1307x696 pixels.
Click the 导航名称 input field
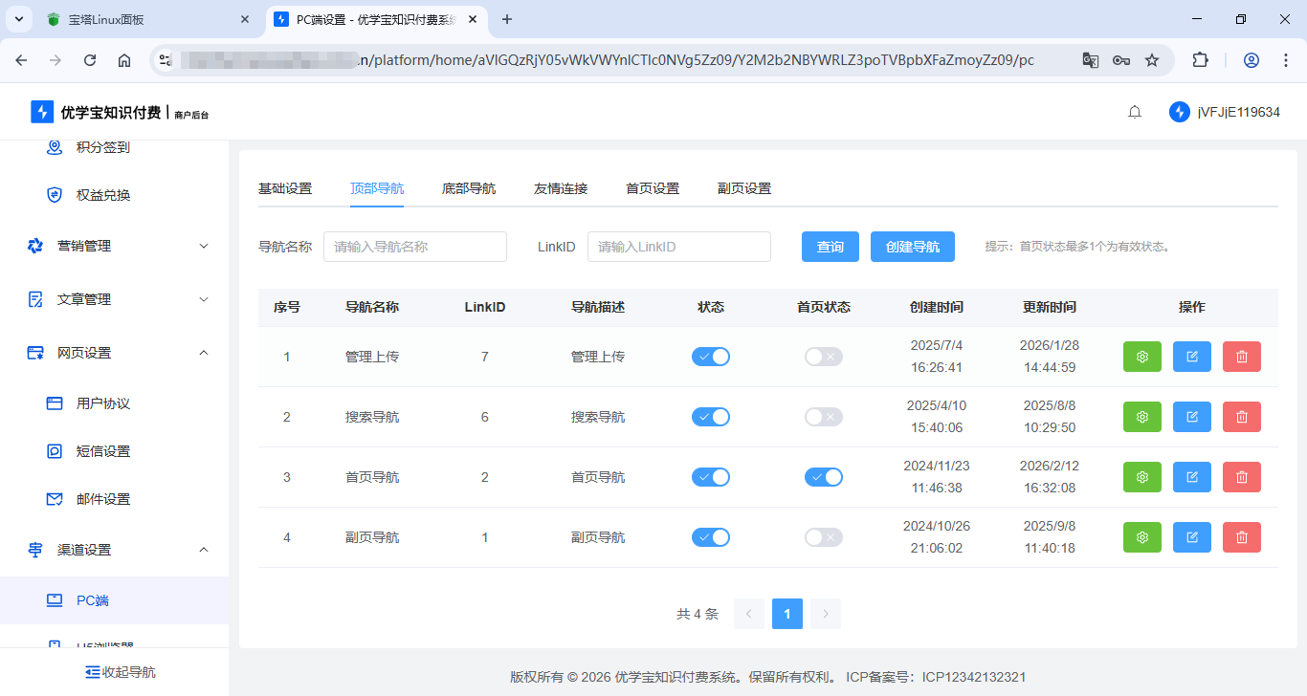pyautogui.click(x=415, y=247)
